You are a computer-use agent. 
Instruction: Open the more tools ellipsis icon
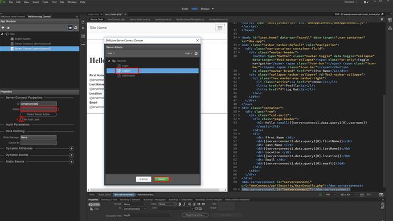pyautogui.click(x=83, y=44)
